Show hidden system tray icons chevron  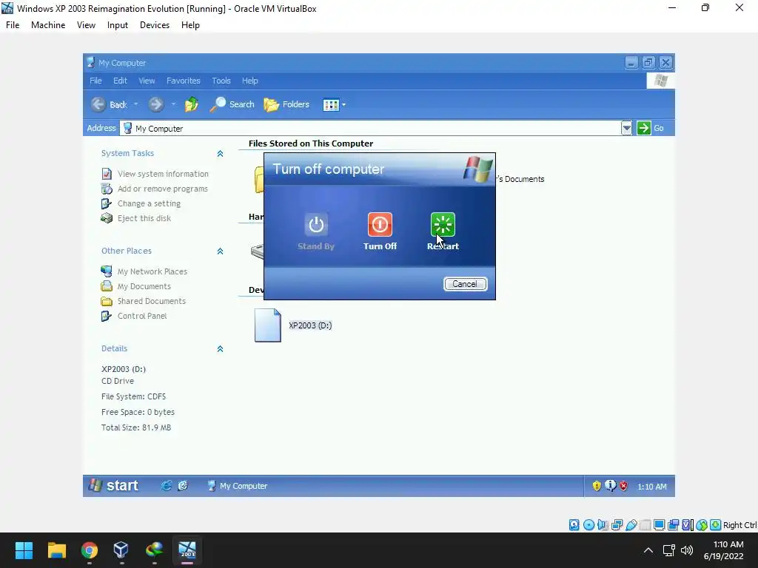coord(648,550)
